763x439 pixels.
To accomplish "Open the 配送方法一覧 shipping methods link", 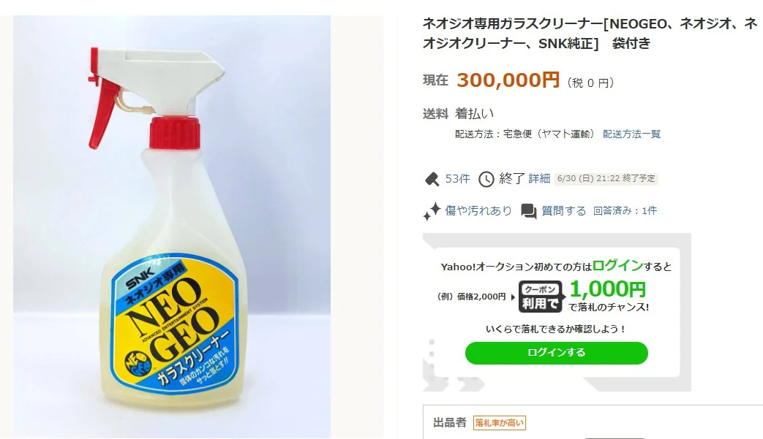I will click(x=631, y=134).
